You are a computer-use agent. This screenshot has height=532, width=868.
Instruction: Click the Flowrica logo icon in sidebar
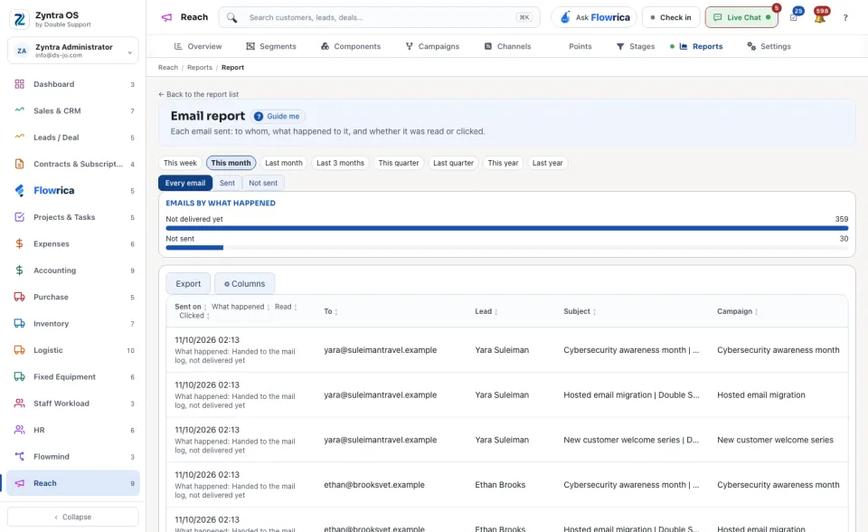coord(19,191)
